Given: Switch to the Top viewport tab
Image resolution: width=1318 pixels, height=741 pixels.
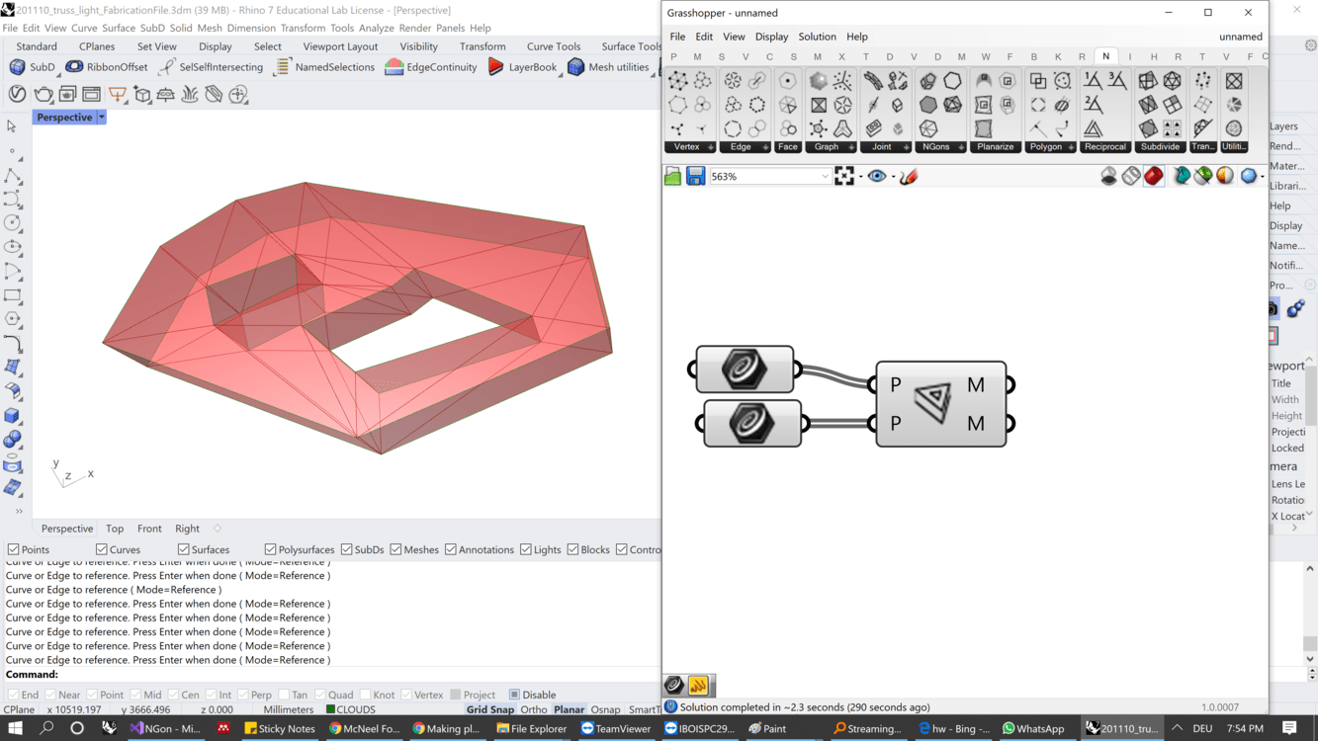Looking at the screenshot, I should [115, 529].
